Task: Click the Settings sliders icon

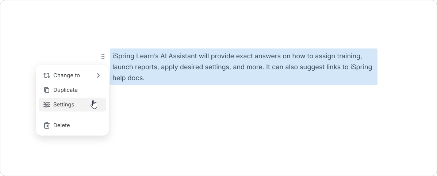Action: 46,105
